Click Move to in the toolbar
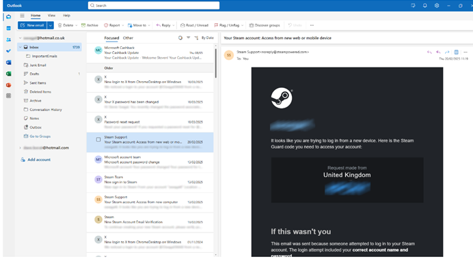Viewport: 473px width, 272px height. click(x=137, y=25)
